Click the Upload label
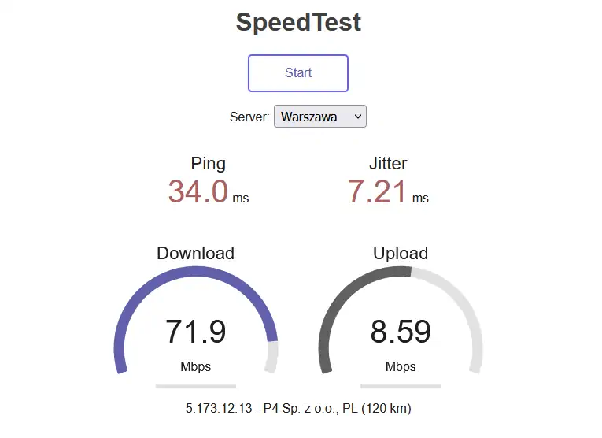602x438 pixels. pos(400,253)
